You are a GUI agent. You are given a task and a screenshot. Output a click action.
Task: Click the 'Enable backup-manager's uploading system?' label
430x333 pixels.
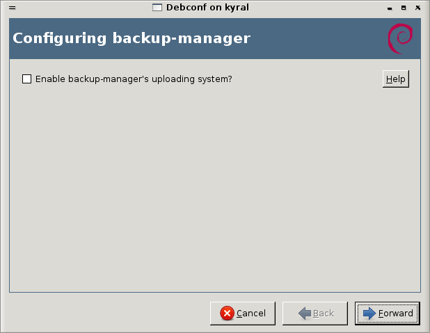pyautogui.click(x=134, y=79)
